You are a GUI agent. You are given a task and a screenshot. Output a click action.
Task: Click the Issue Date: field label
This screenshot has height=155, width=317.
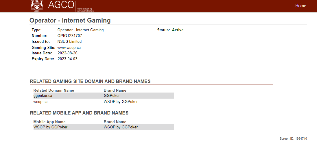tap(42, 53)
